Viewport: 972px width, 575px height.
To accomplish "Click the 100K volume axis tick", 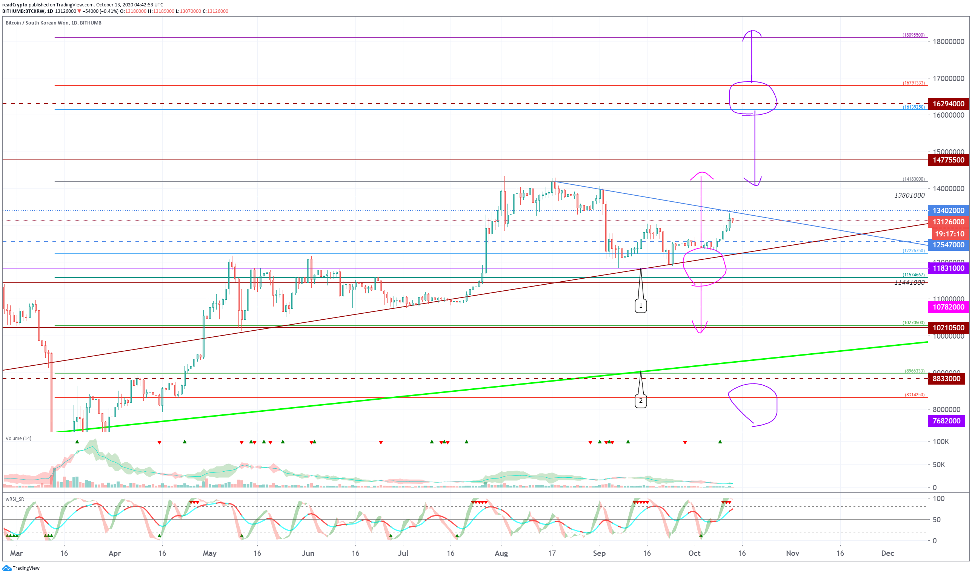I will [940, 442].
